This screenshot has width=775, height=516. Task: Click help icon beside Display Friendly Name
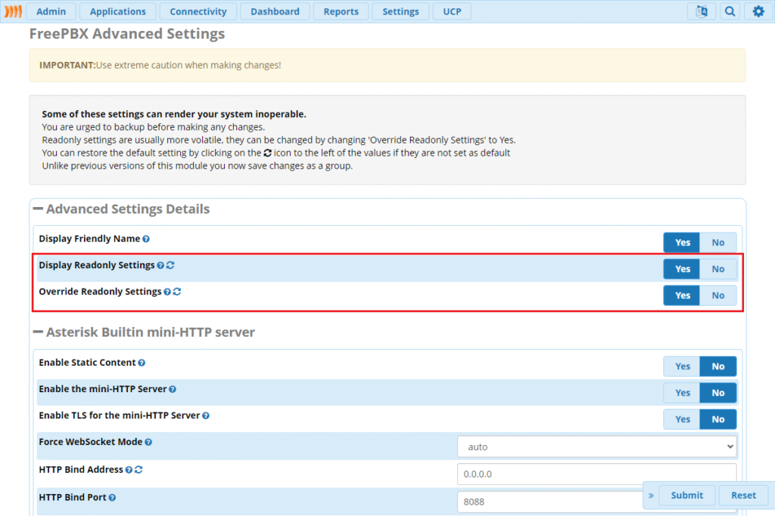(x=146, y=239)
